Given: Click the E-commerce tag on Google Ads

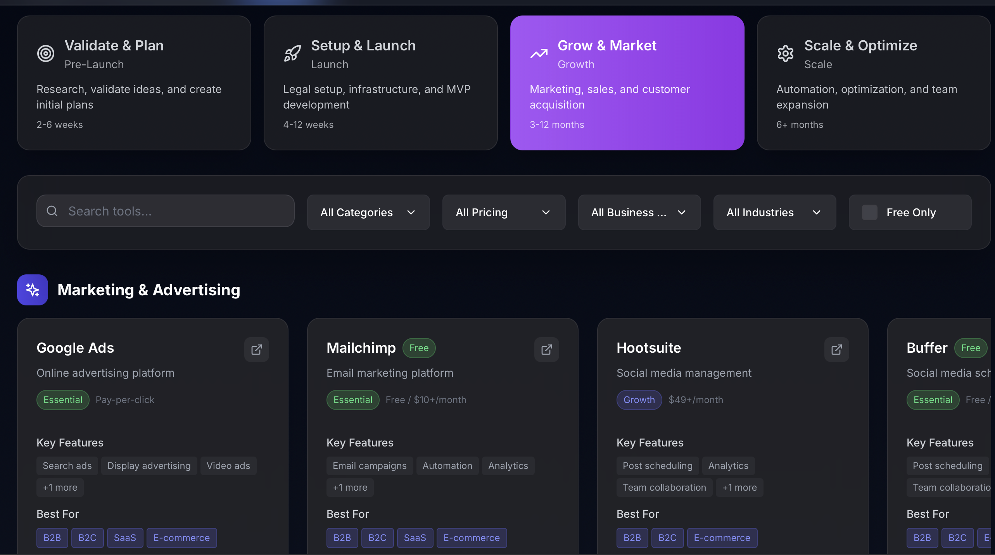Looking at the screenshot, I should 181,538.
